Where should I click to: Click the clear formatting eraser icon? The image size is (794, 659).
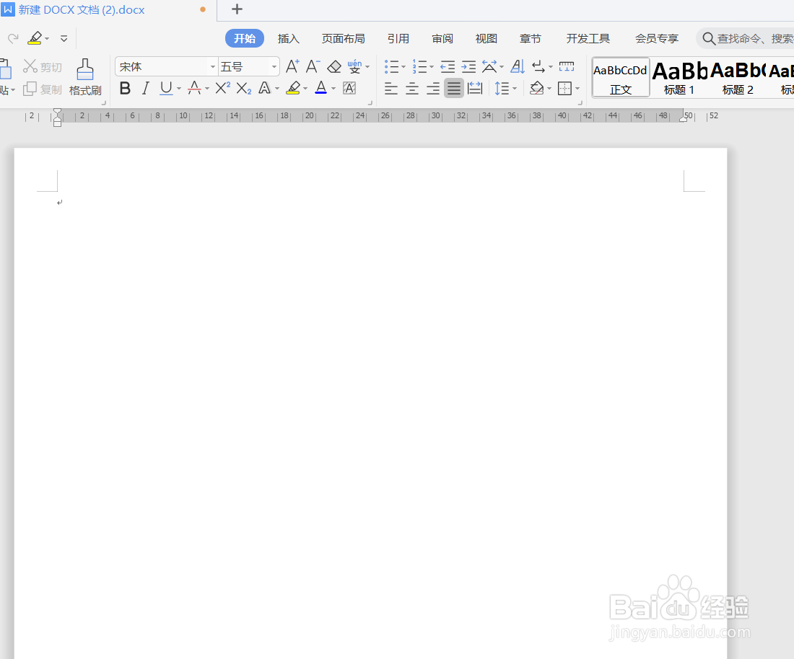coord(334,66)
